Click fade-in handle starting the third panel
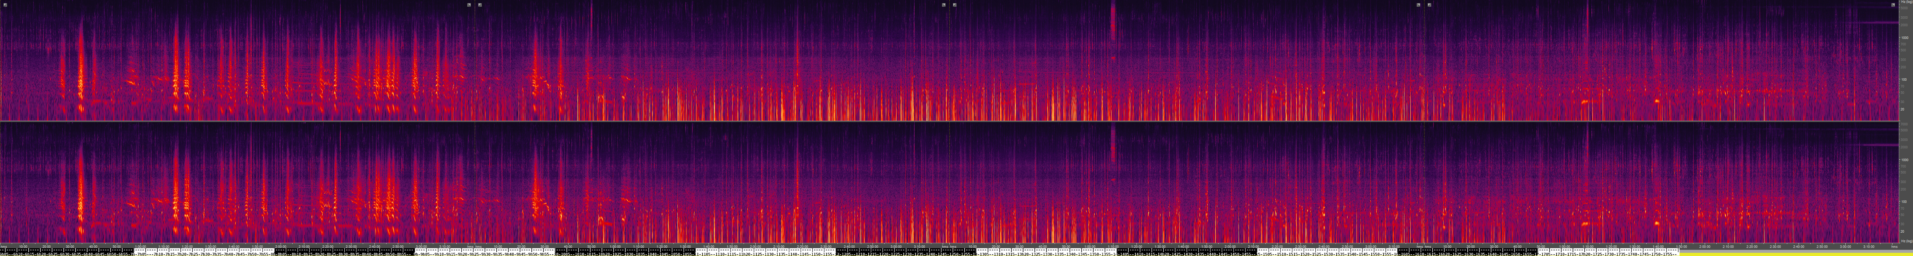 [x=954, y=5]
